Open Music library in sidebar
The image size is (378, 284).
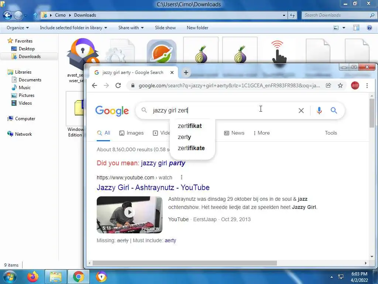coord(21,87)
